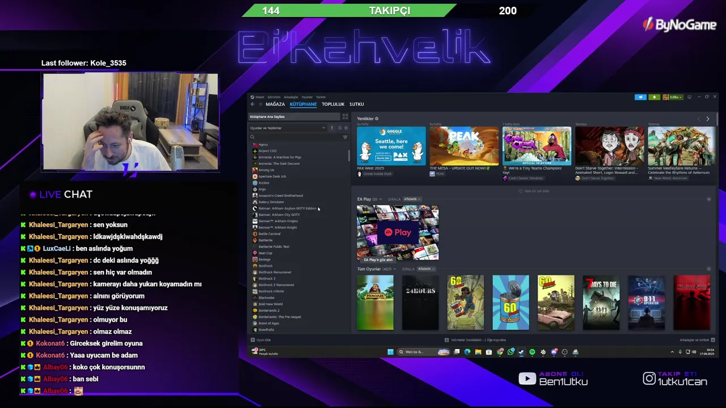Viewport: 726px width, 408px height.
Task: Open Spotify from the taskbar
Action: pyautogui.click(x=532, y=352)
